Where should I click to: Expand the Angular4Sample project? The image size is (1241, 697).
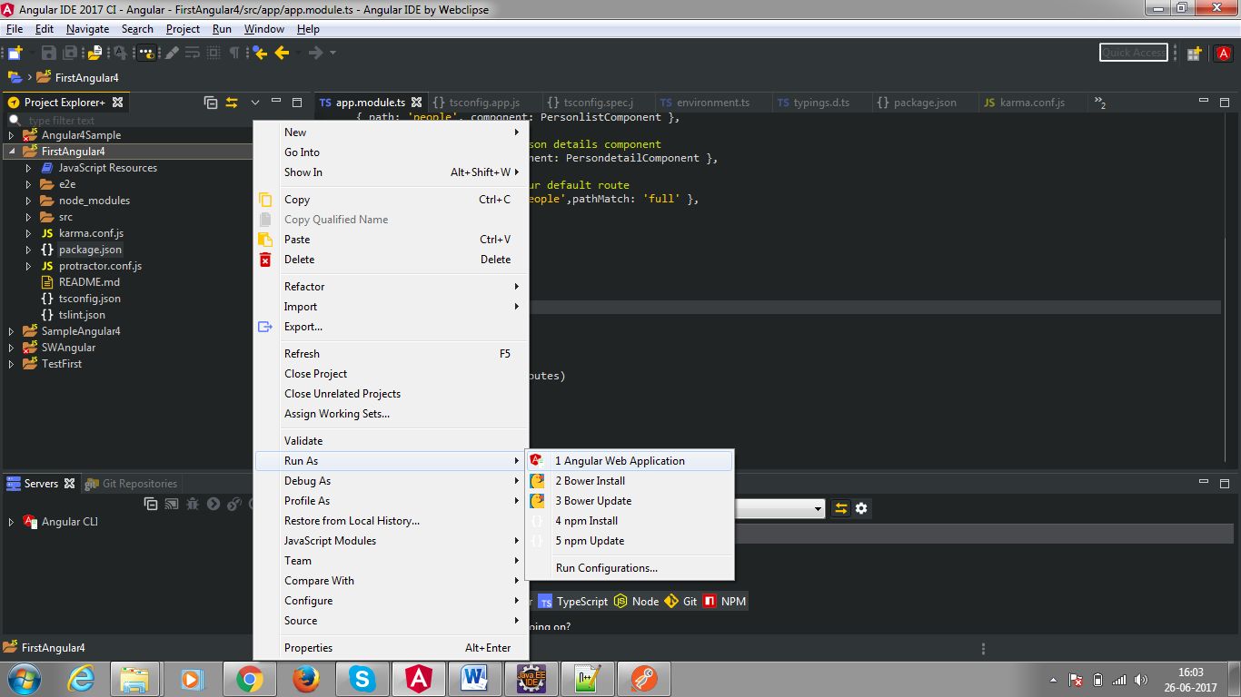point(11,135)
